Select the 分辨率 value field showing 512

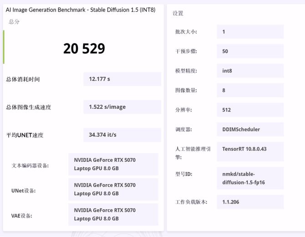(250, 110)
